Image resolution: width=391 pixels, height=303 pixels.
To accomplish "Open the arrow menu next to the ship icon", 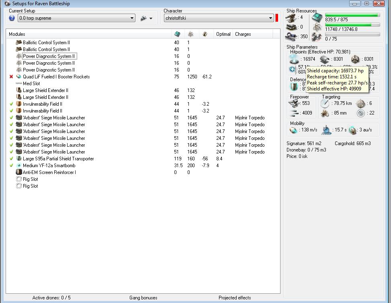I will coord(151,18).
